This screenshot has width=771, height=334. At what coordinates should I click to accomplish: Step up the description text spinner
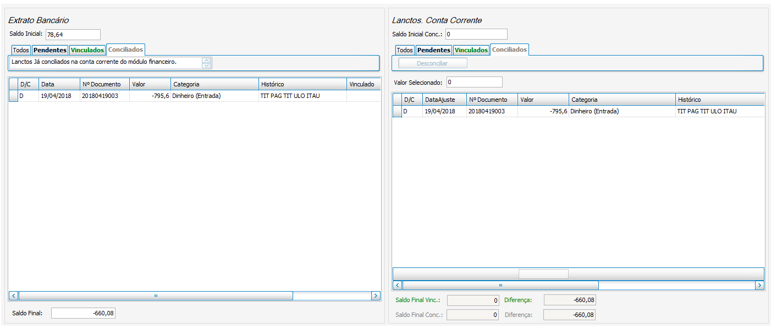point(206,61)
